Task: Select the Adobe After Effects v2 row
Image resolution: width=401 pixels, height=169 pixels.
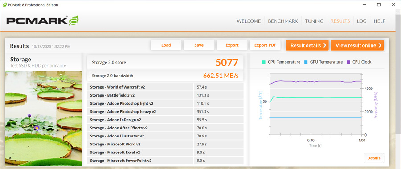Action: pyautogui.click(x=165, y=128)
